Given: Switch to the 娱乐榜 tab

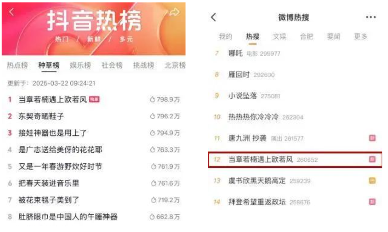Looking at the screenshot, I should pos(80,65).
